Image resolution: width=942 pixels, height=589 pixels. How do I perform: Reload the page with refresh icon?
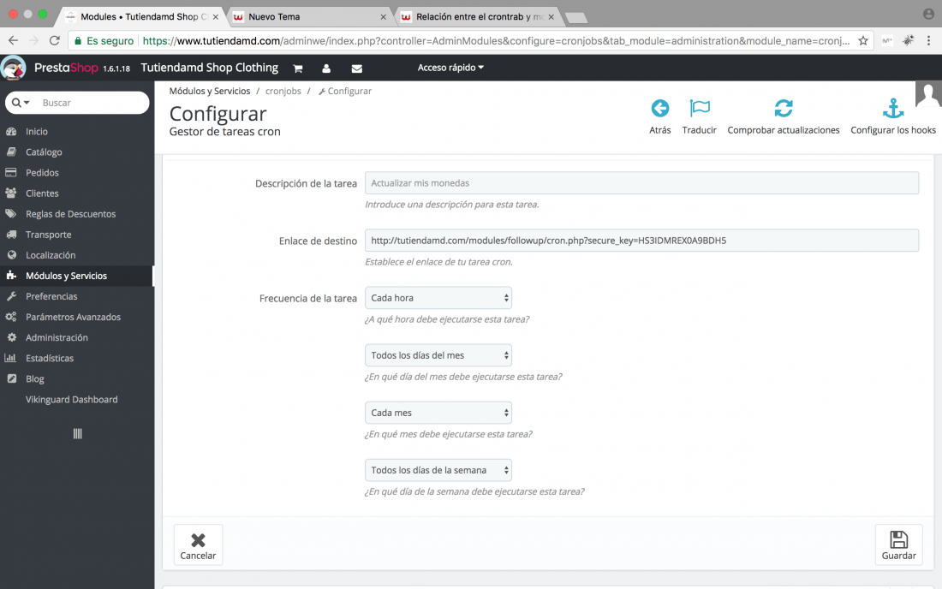55,41
